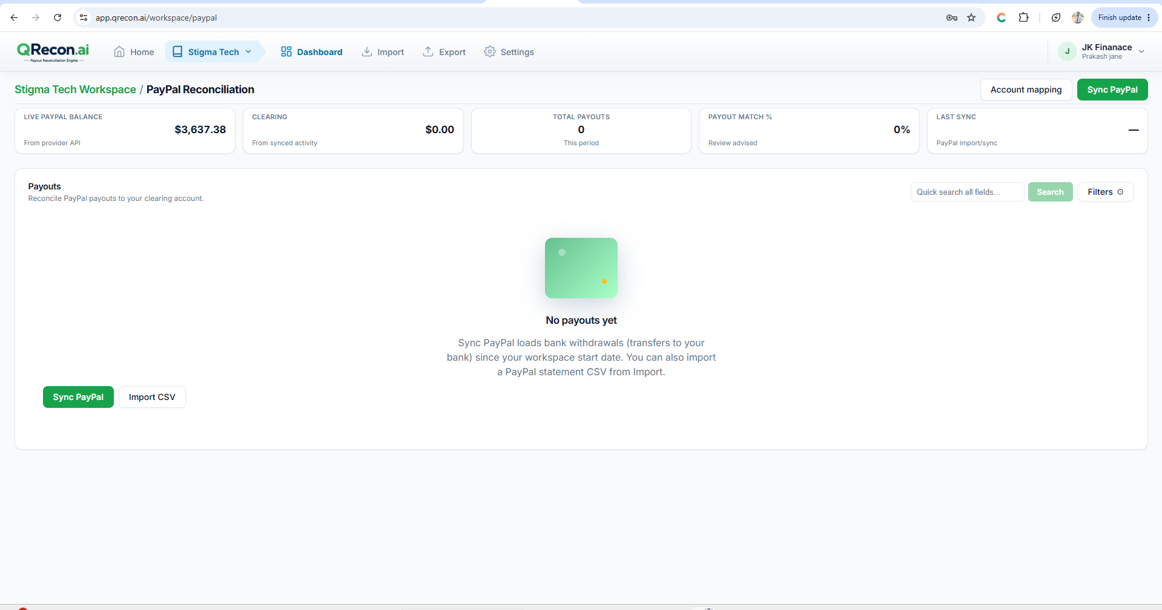Bookmark this page with star icon

tap(971, 18)
